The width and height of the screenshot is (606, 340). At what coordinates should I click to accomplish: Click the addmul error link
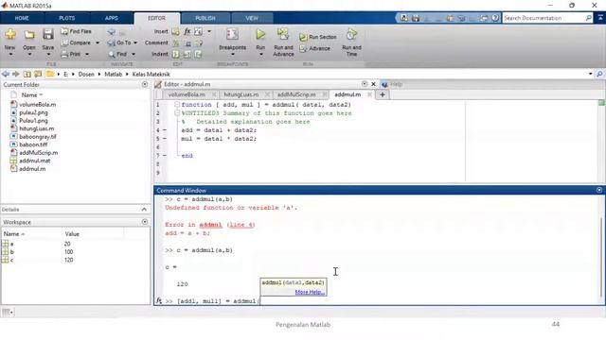coord(210,225)
